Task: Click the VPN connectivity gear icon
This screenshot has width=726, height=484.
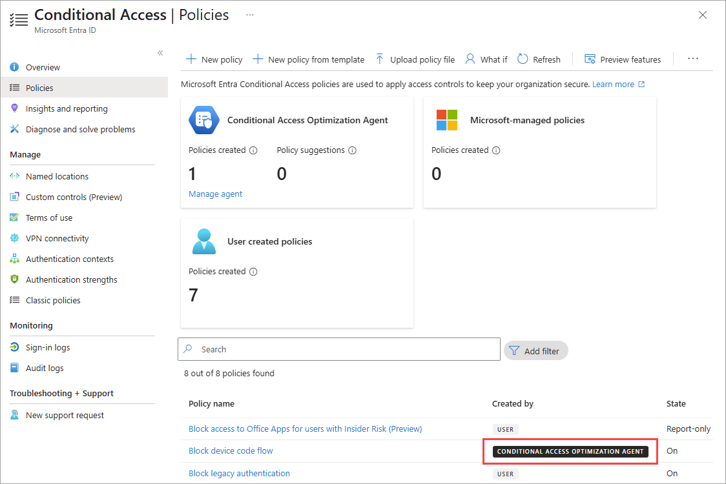Action: tap(16, 238)
